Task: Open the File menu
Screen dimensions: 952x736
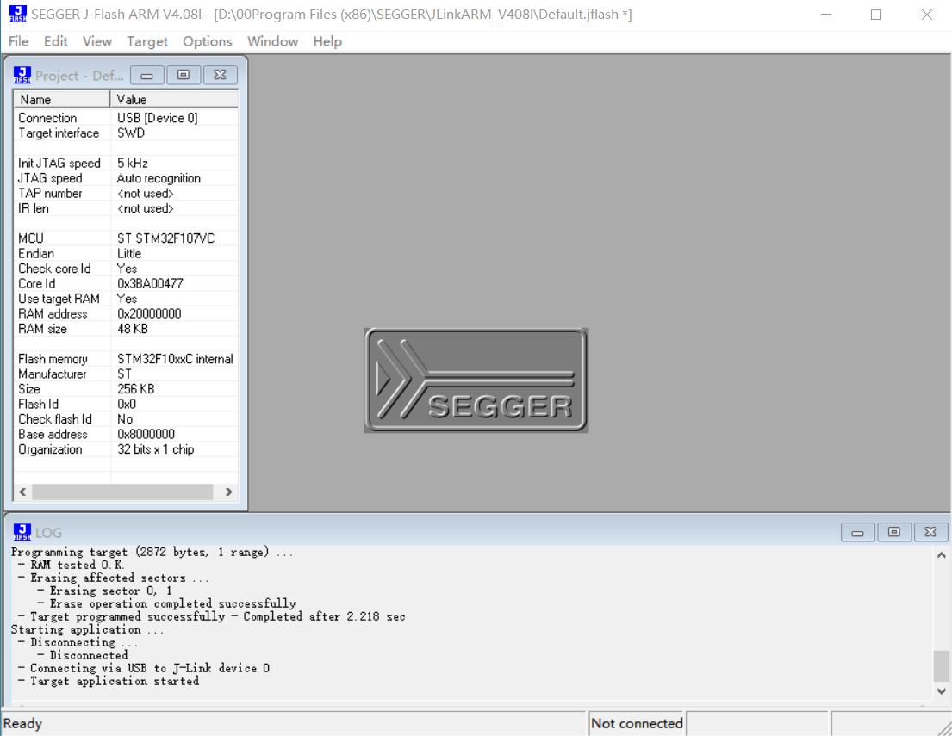Action: coord(18,41)
